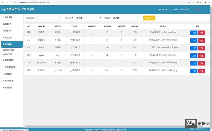Bookmark this page with the star icon

pyautogui.click(x=193, y=2)
